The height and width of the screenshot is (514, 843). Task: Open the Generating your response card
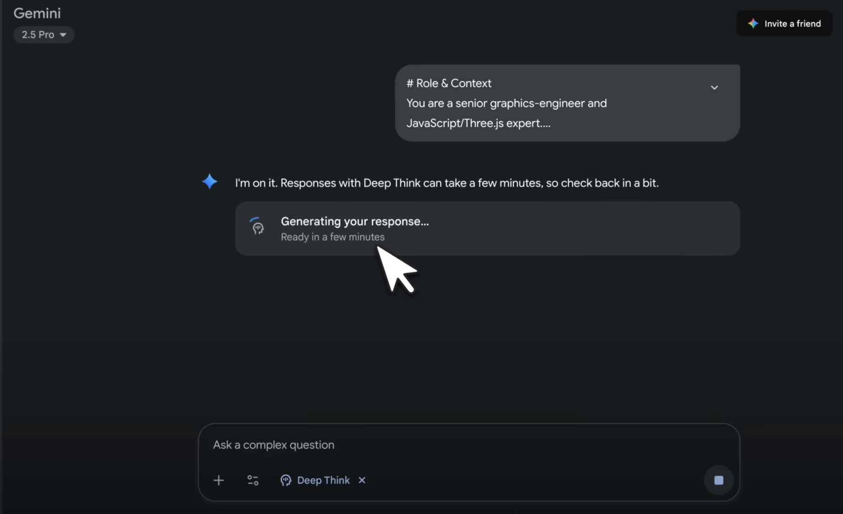pyautogui.click(x=488, y=228)
